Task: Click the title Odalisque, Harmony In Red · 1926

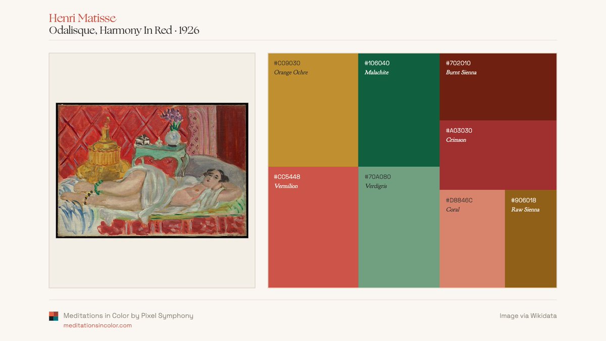Action: click(124, 30)
